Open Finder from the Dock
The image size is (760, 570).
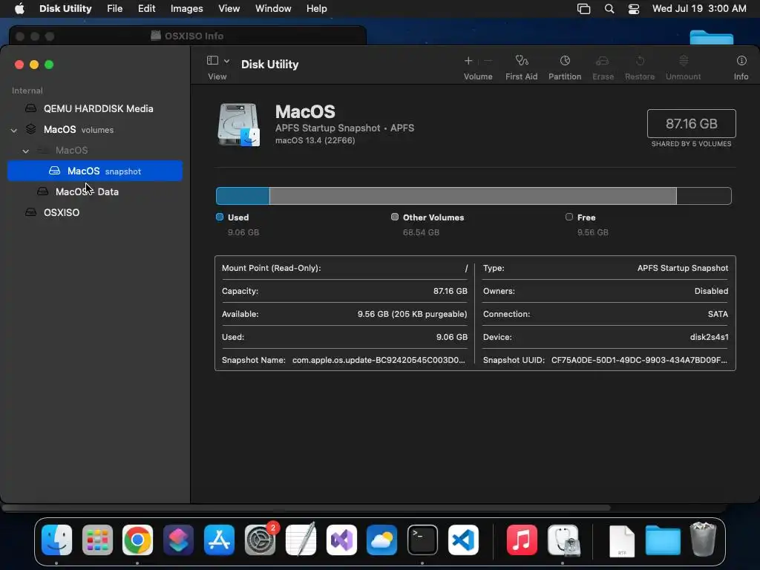(56, 540)
